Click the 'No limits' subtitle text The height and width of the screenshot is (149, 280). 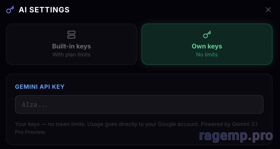(x=207, y=55)
